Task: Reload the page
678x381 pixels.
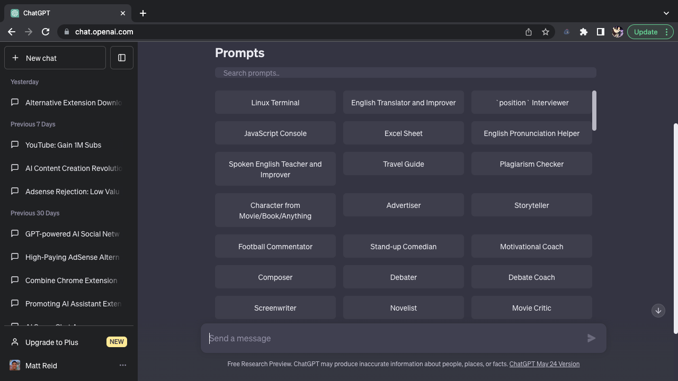Action: click(46, 32)
